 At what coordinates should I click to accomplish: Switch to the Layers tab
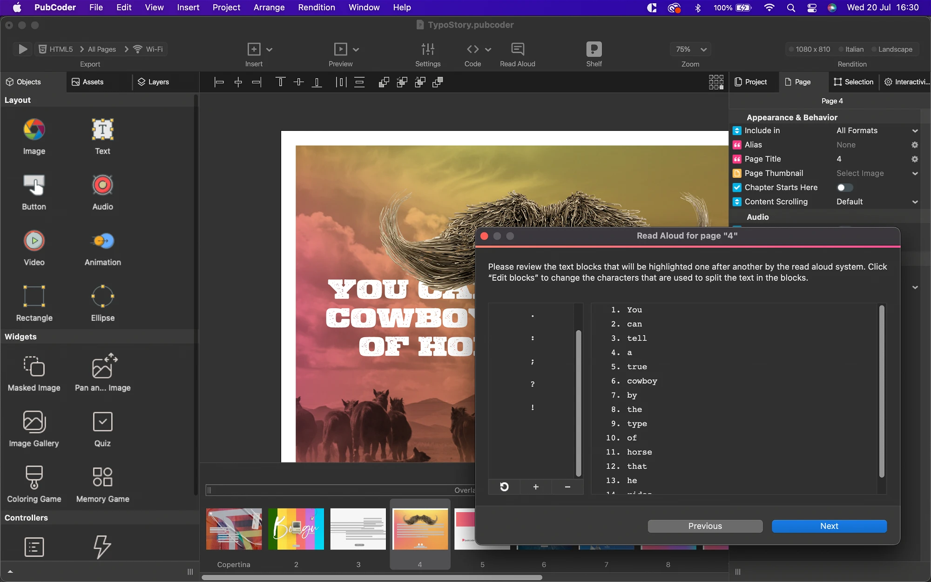click(153, 82)
